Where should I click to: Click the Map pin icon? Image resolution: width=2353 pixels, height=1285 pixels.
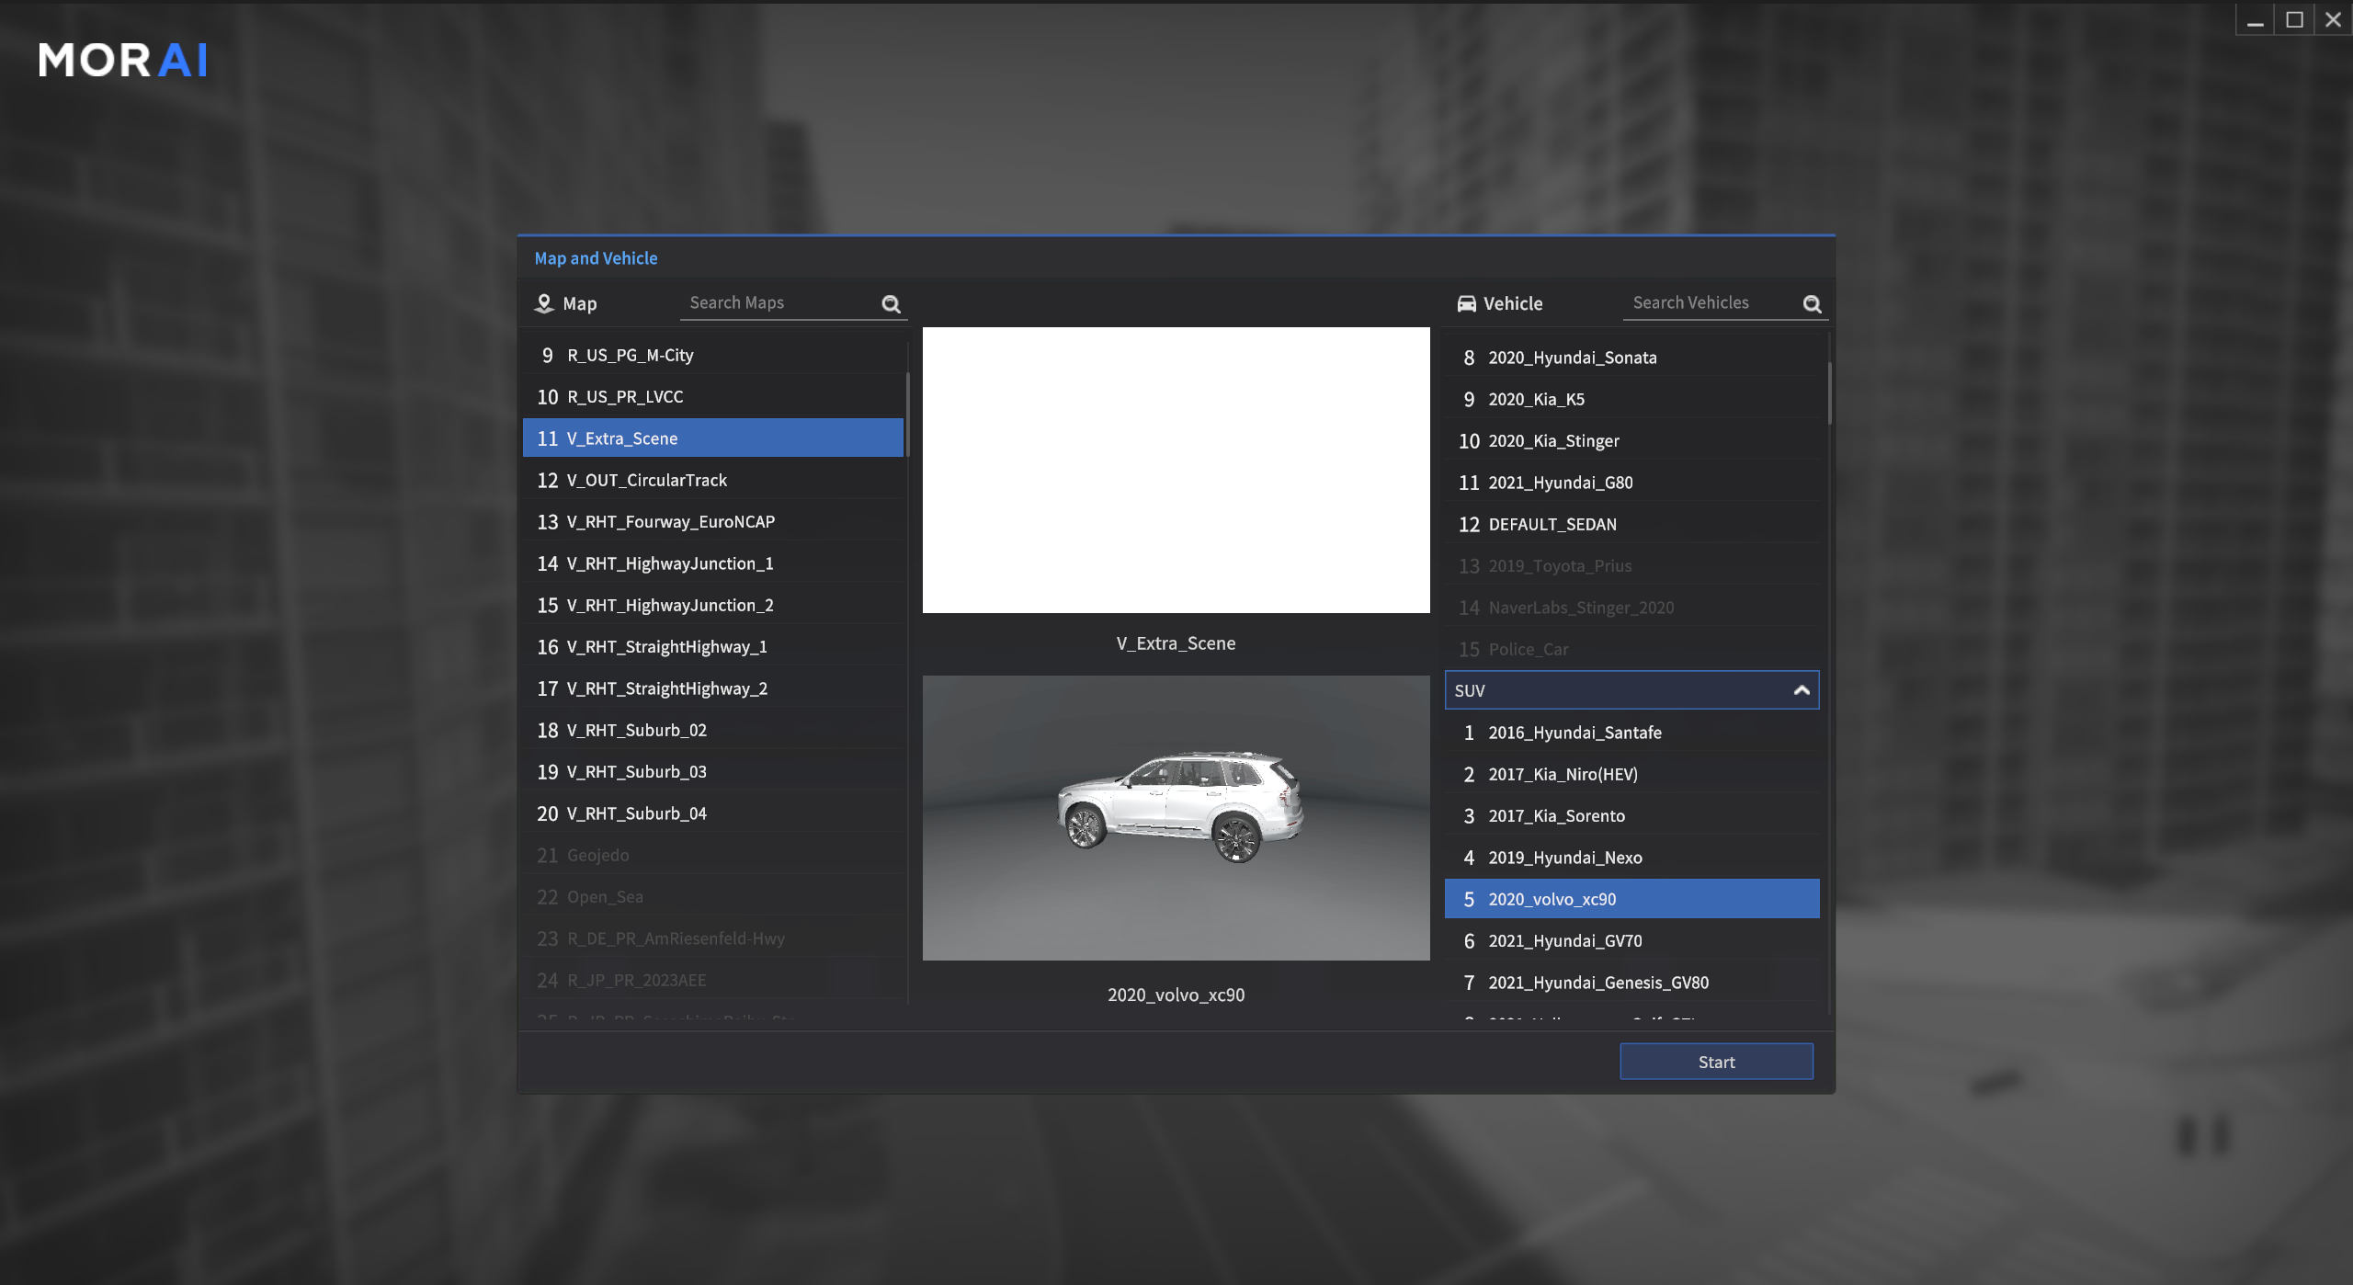coord(544,303)
